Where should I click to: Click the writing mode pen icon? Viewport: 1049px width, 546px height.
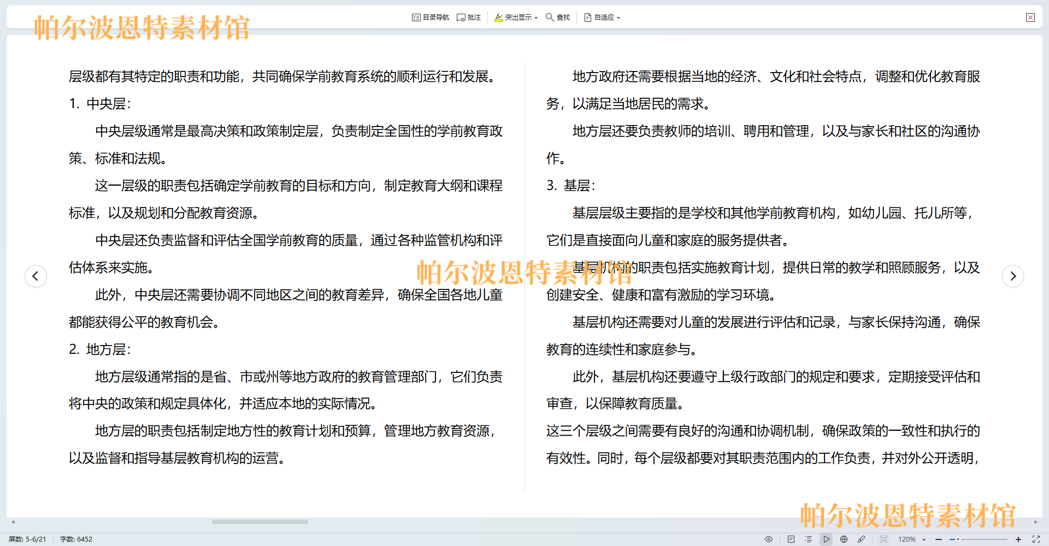(862, 539)
